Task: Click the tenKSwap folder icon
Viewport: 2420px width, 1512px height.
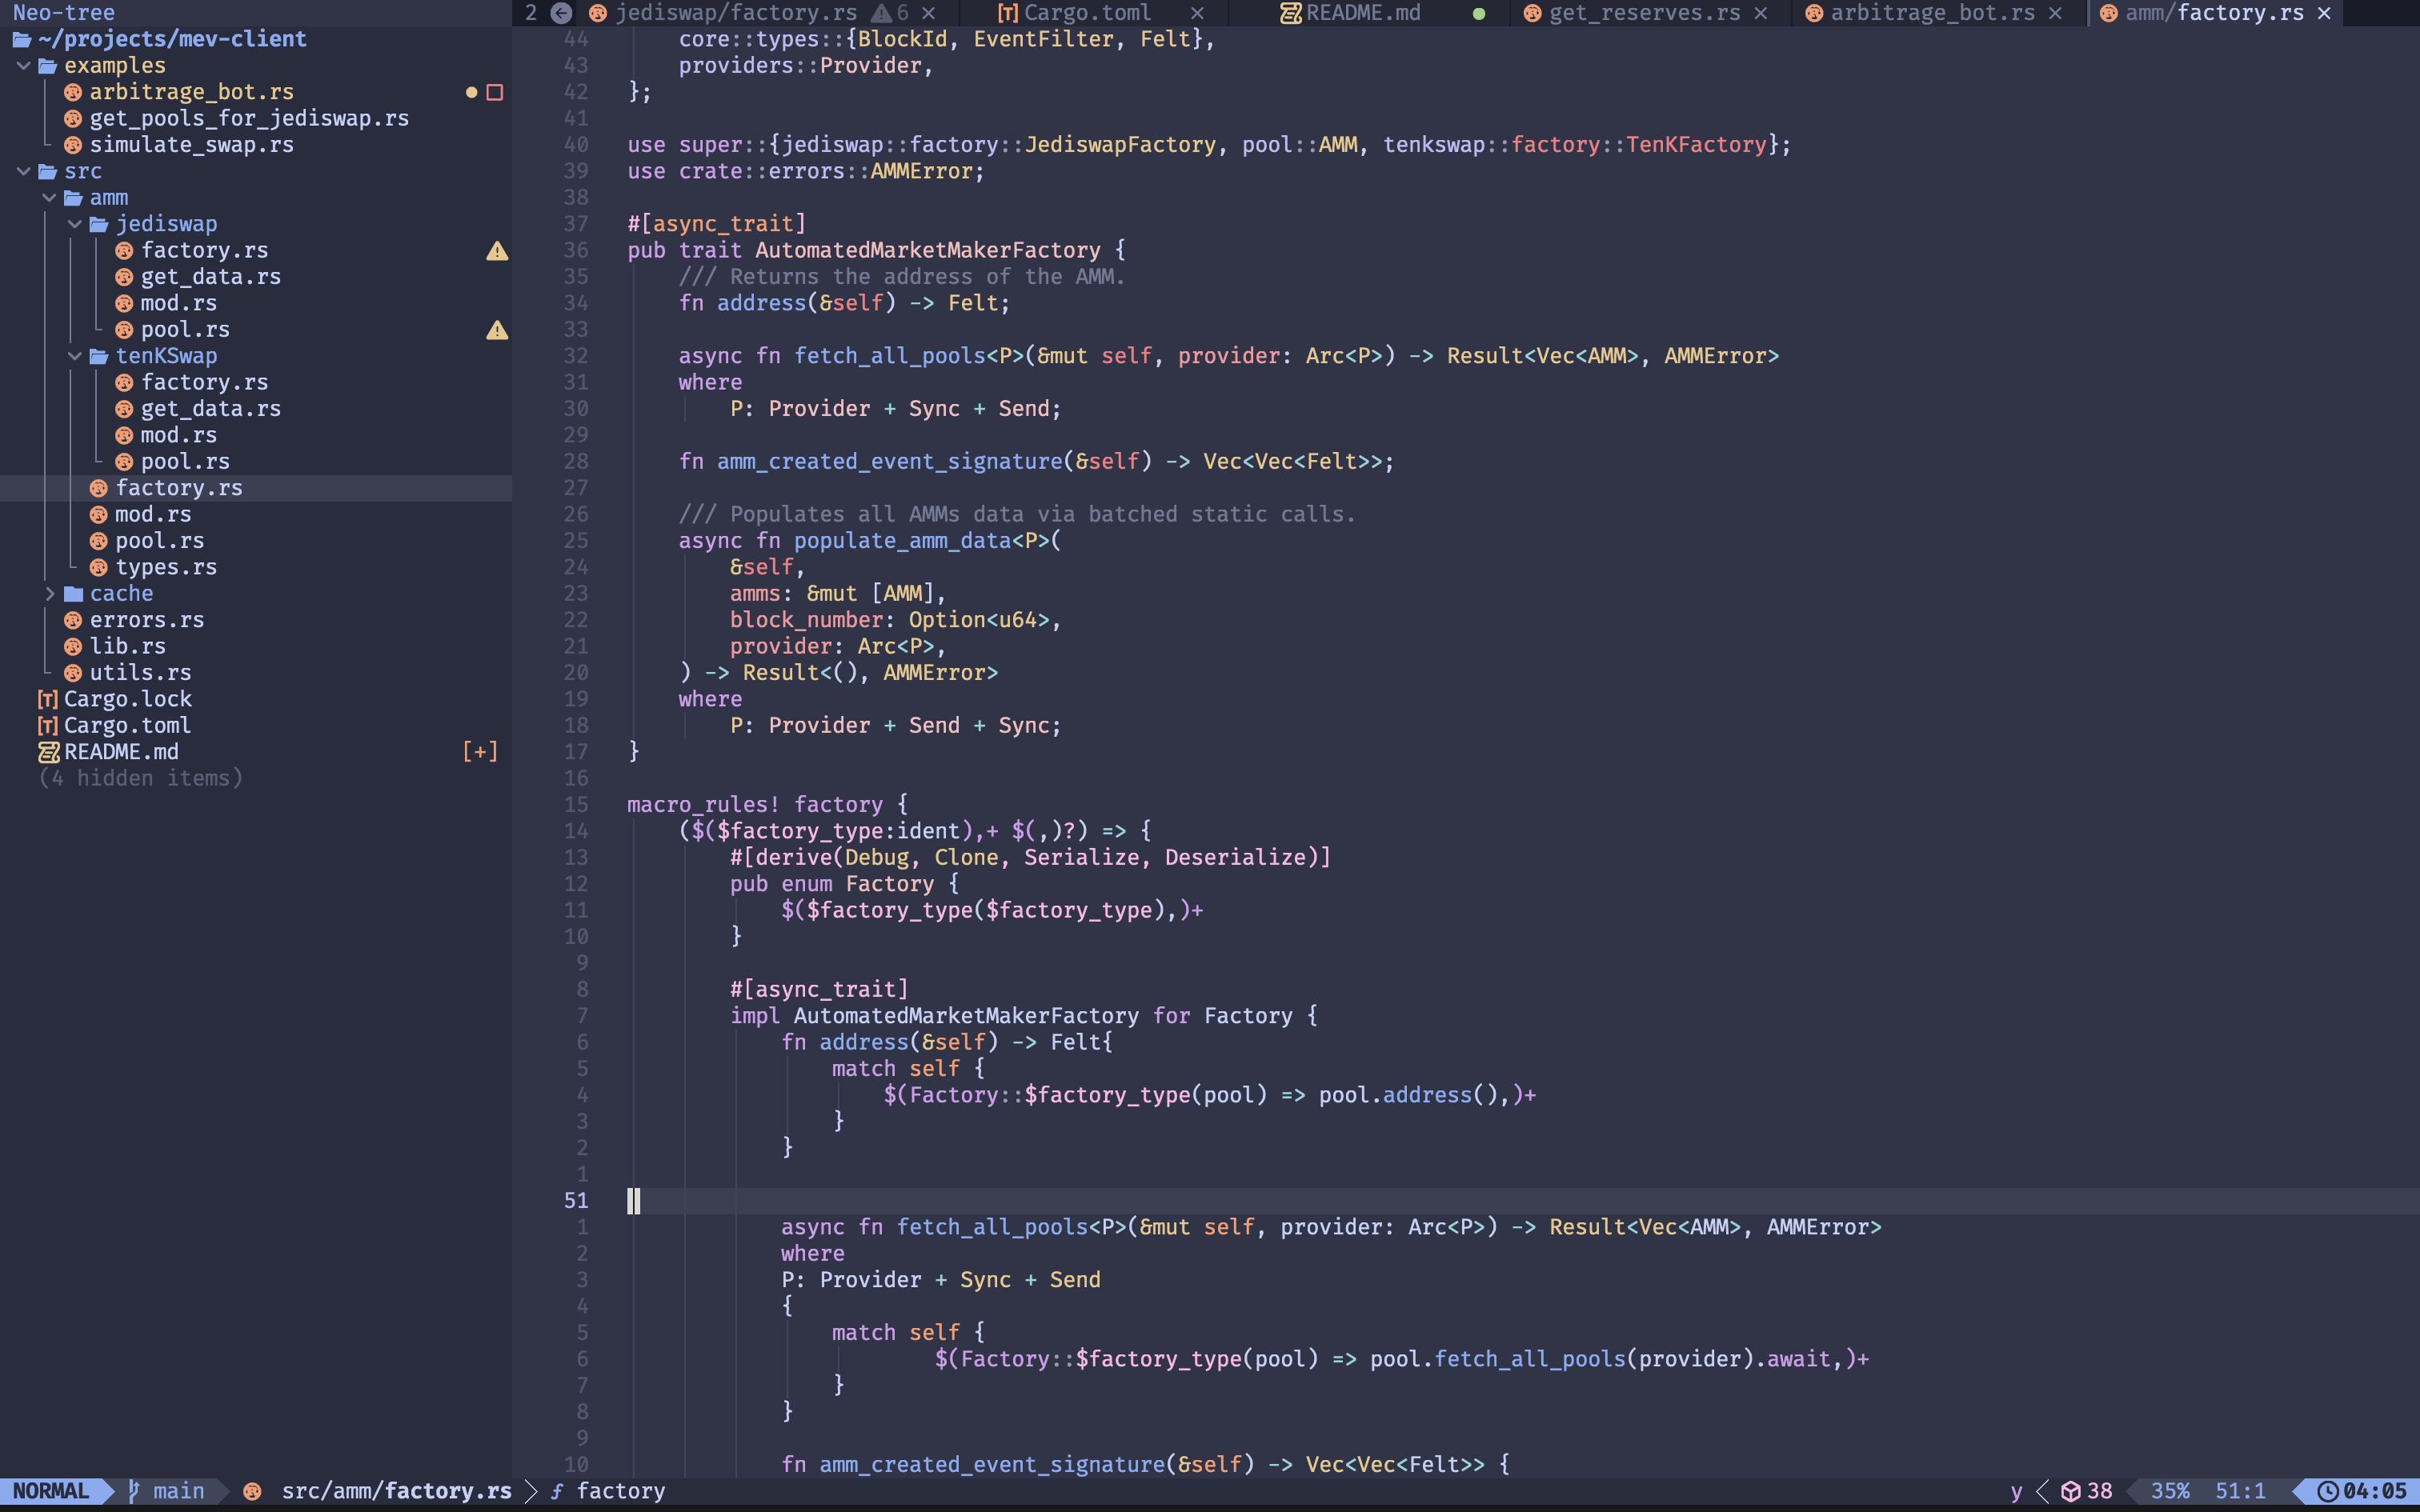Action: coord(99,356)
